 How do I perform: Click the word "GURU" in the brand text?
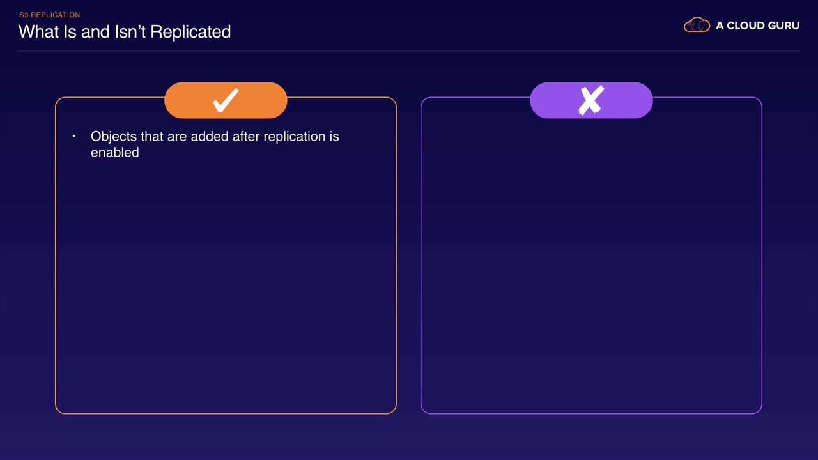[781, 26]
